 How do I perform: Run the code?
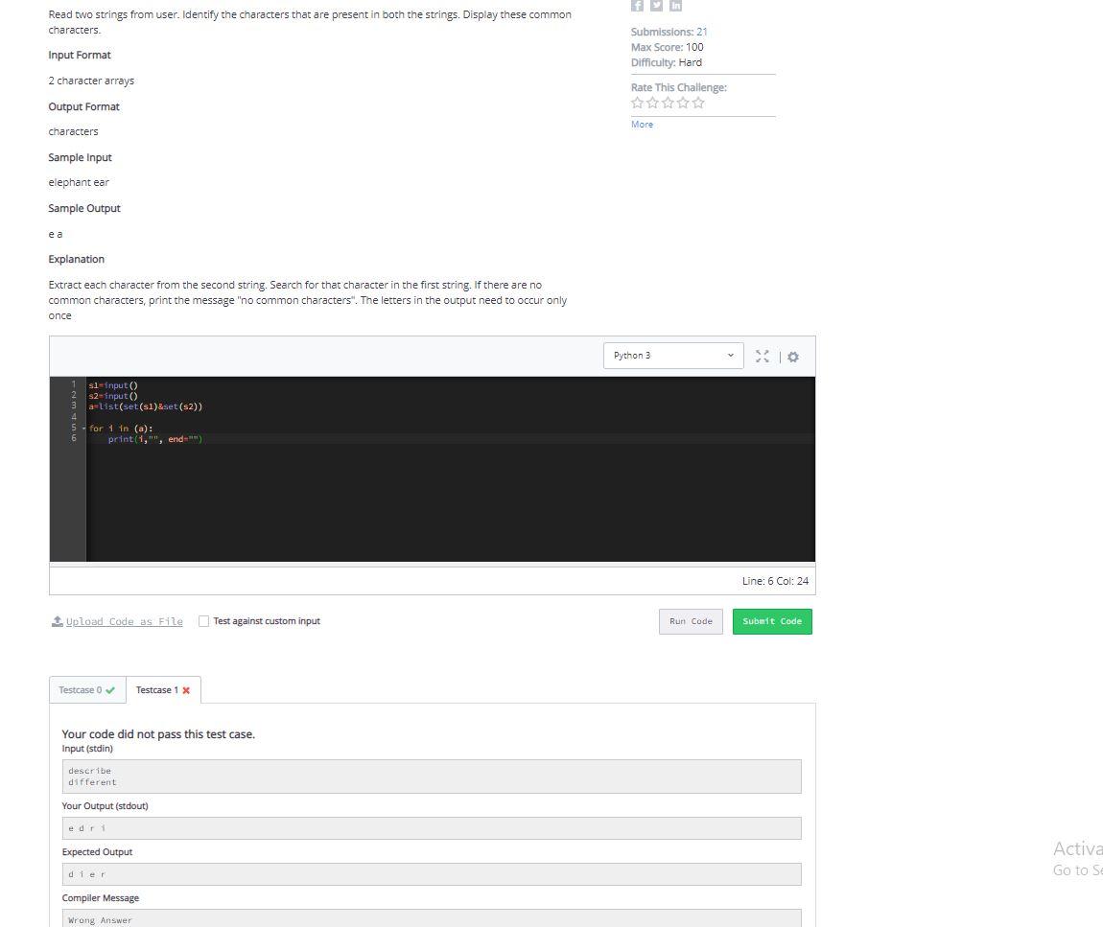coord(691,621)
